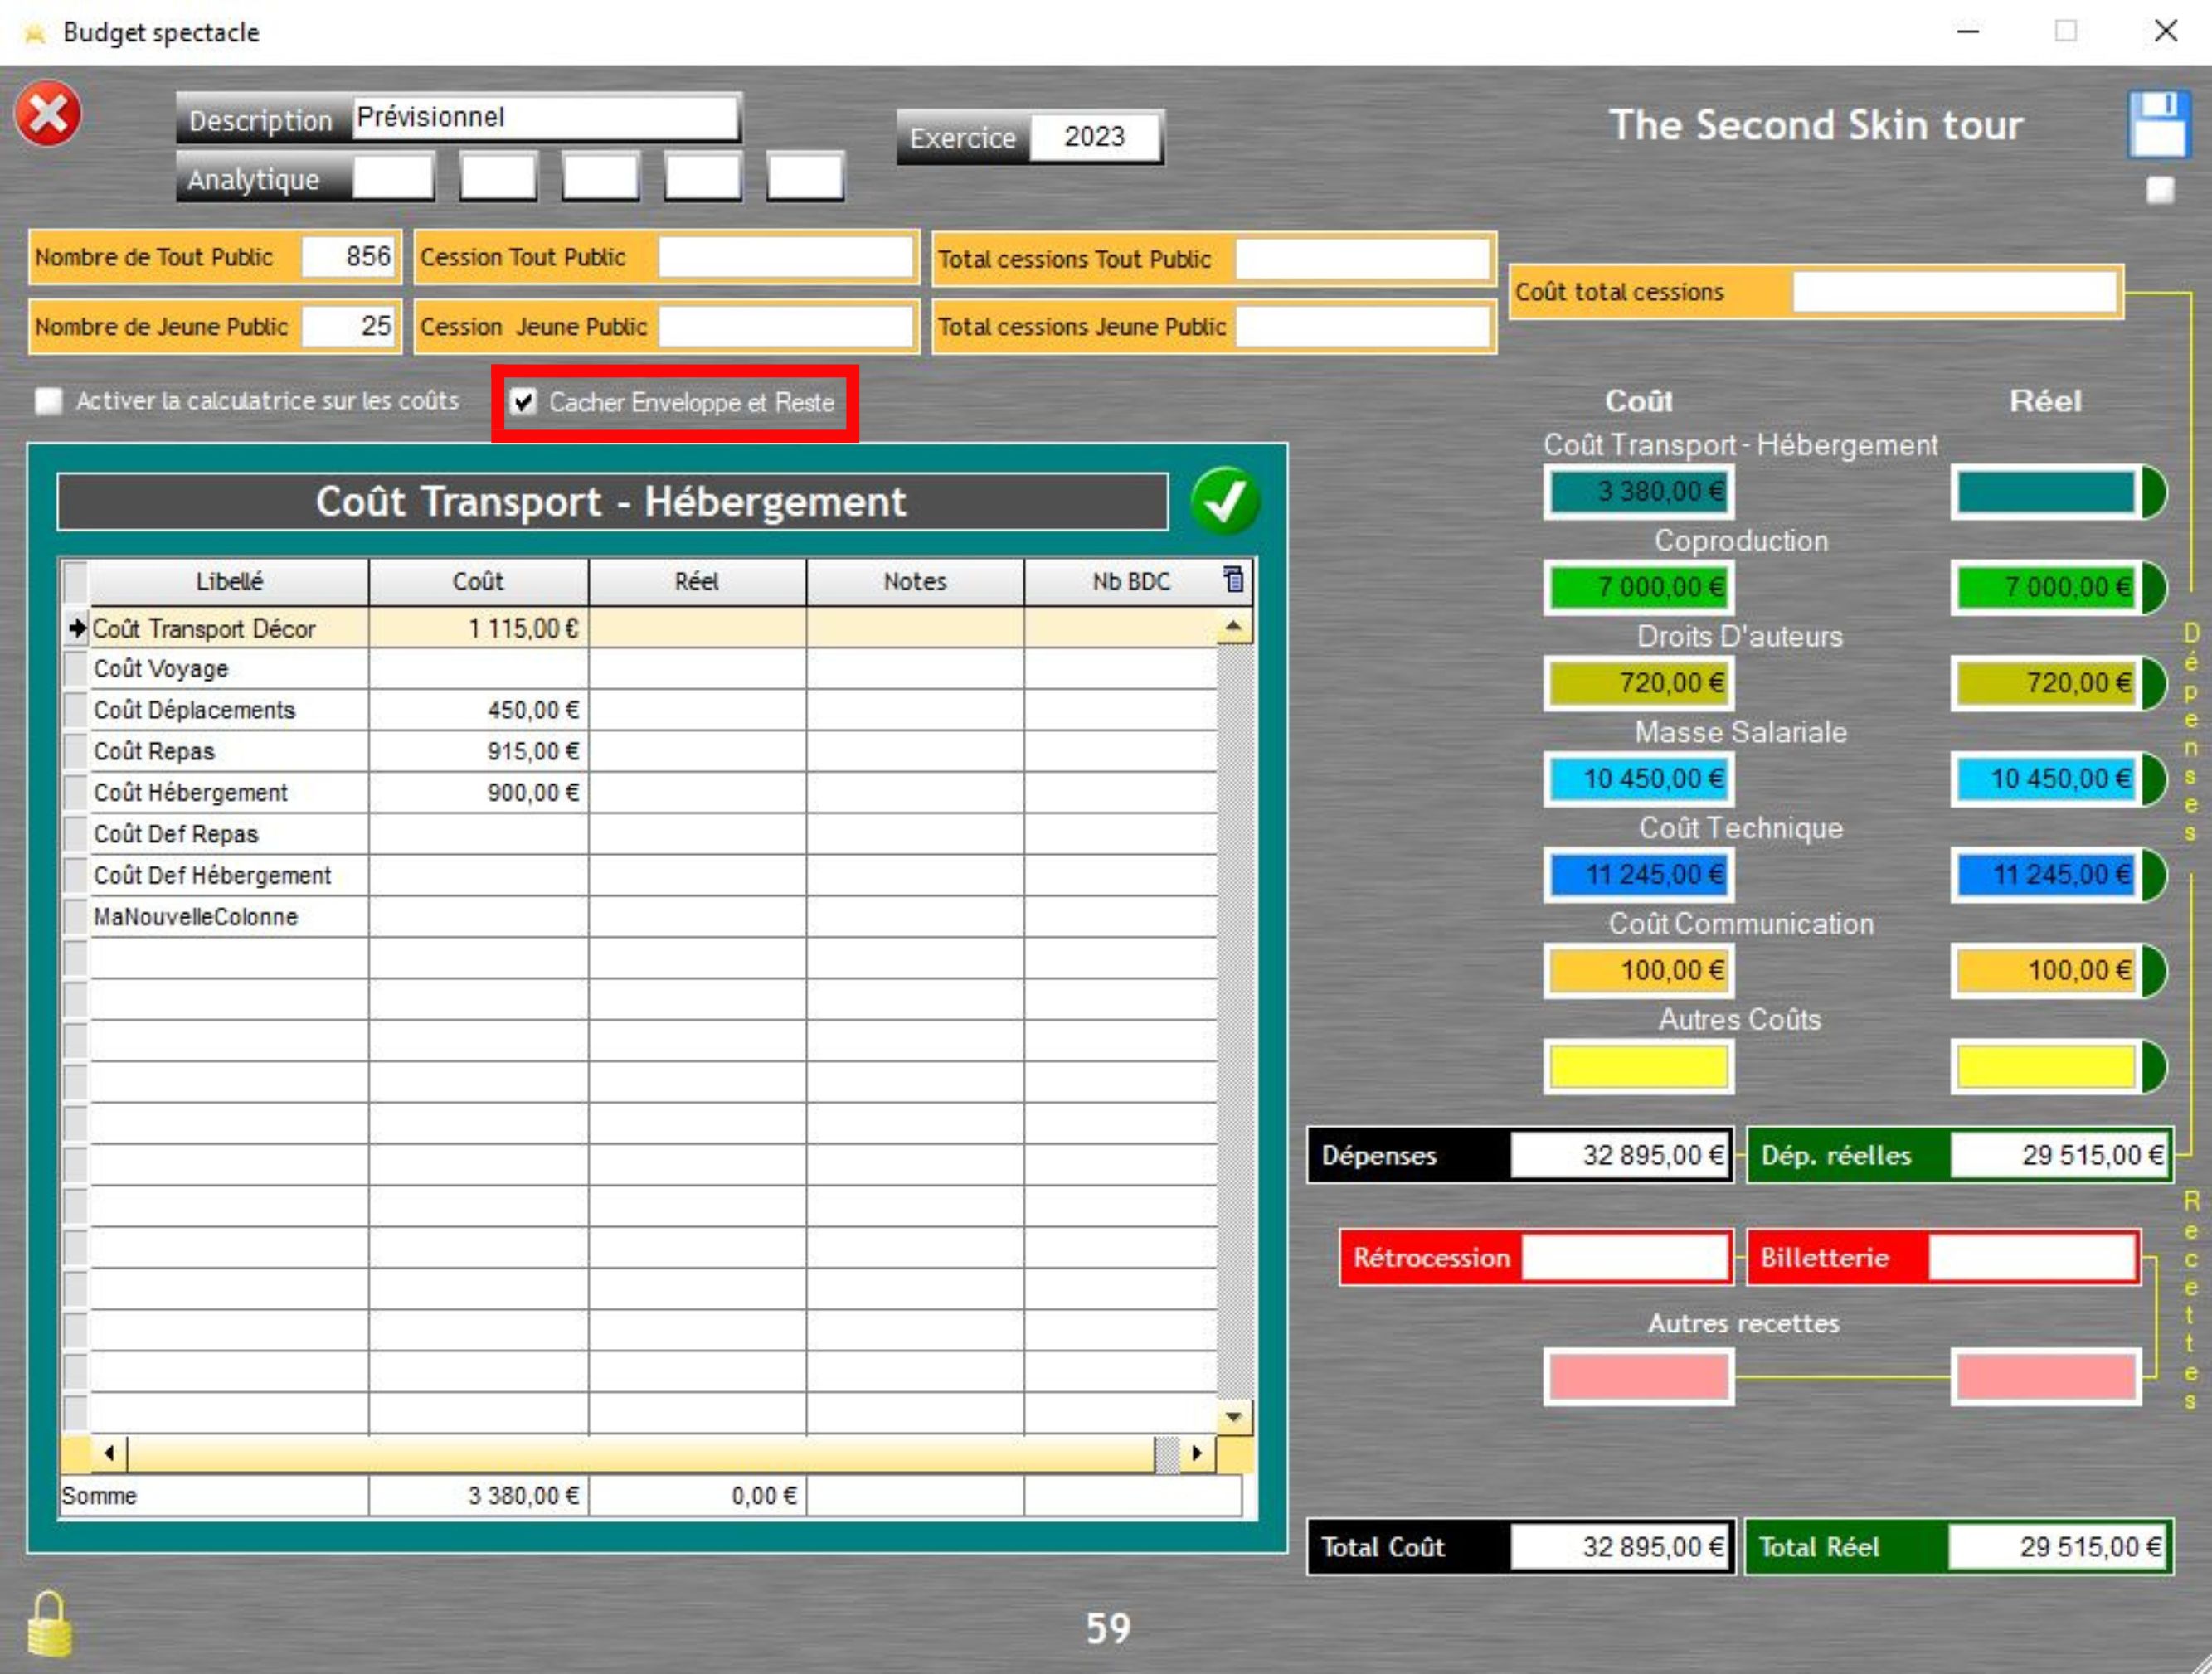2212x1674 pixels.
Task: Click scroll down arrow of cost table
Action: point(1234,1416)
